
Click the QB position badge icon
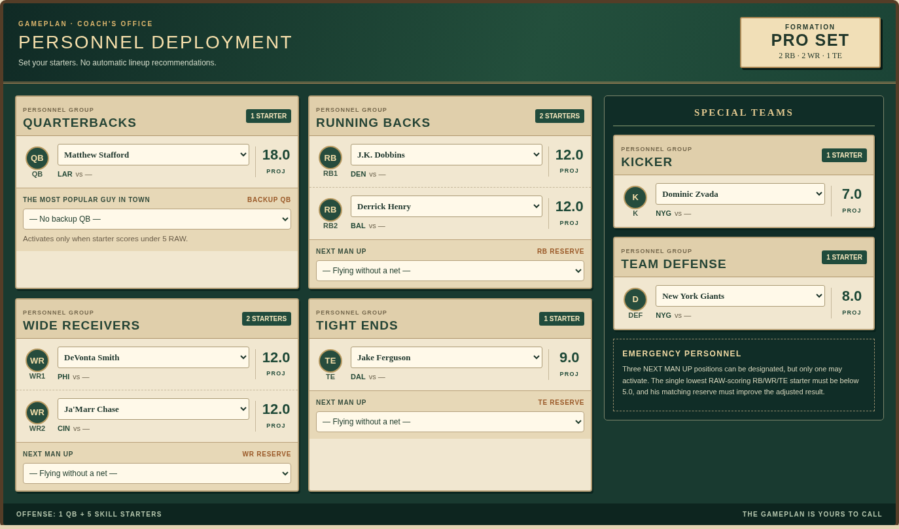coord(37,158)
